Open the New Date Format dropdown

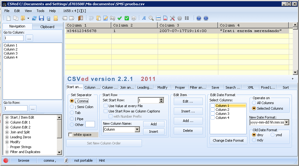(287, 122)
